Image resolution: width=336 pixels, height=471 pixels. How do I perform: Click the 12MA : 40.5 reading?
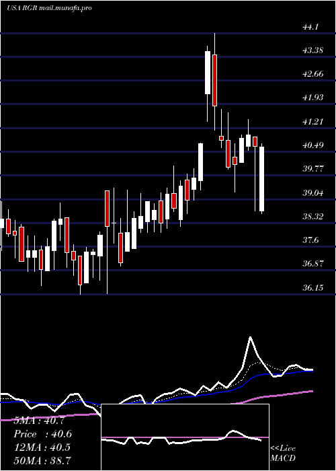[42, 447]
